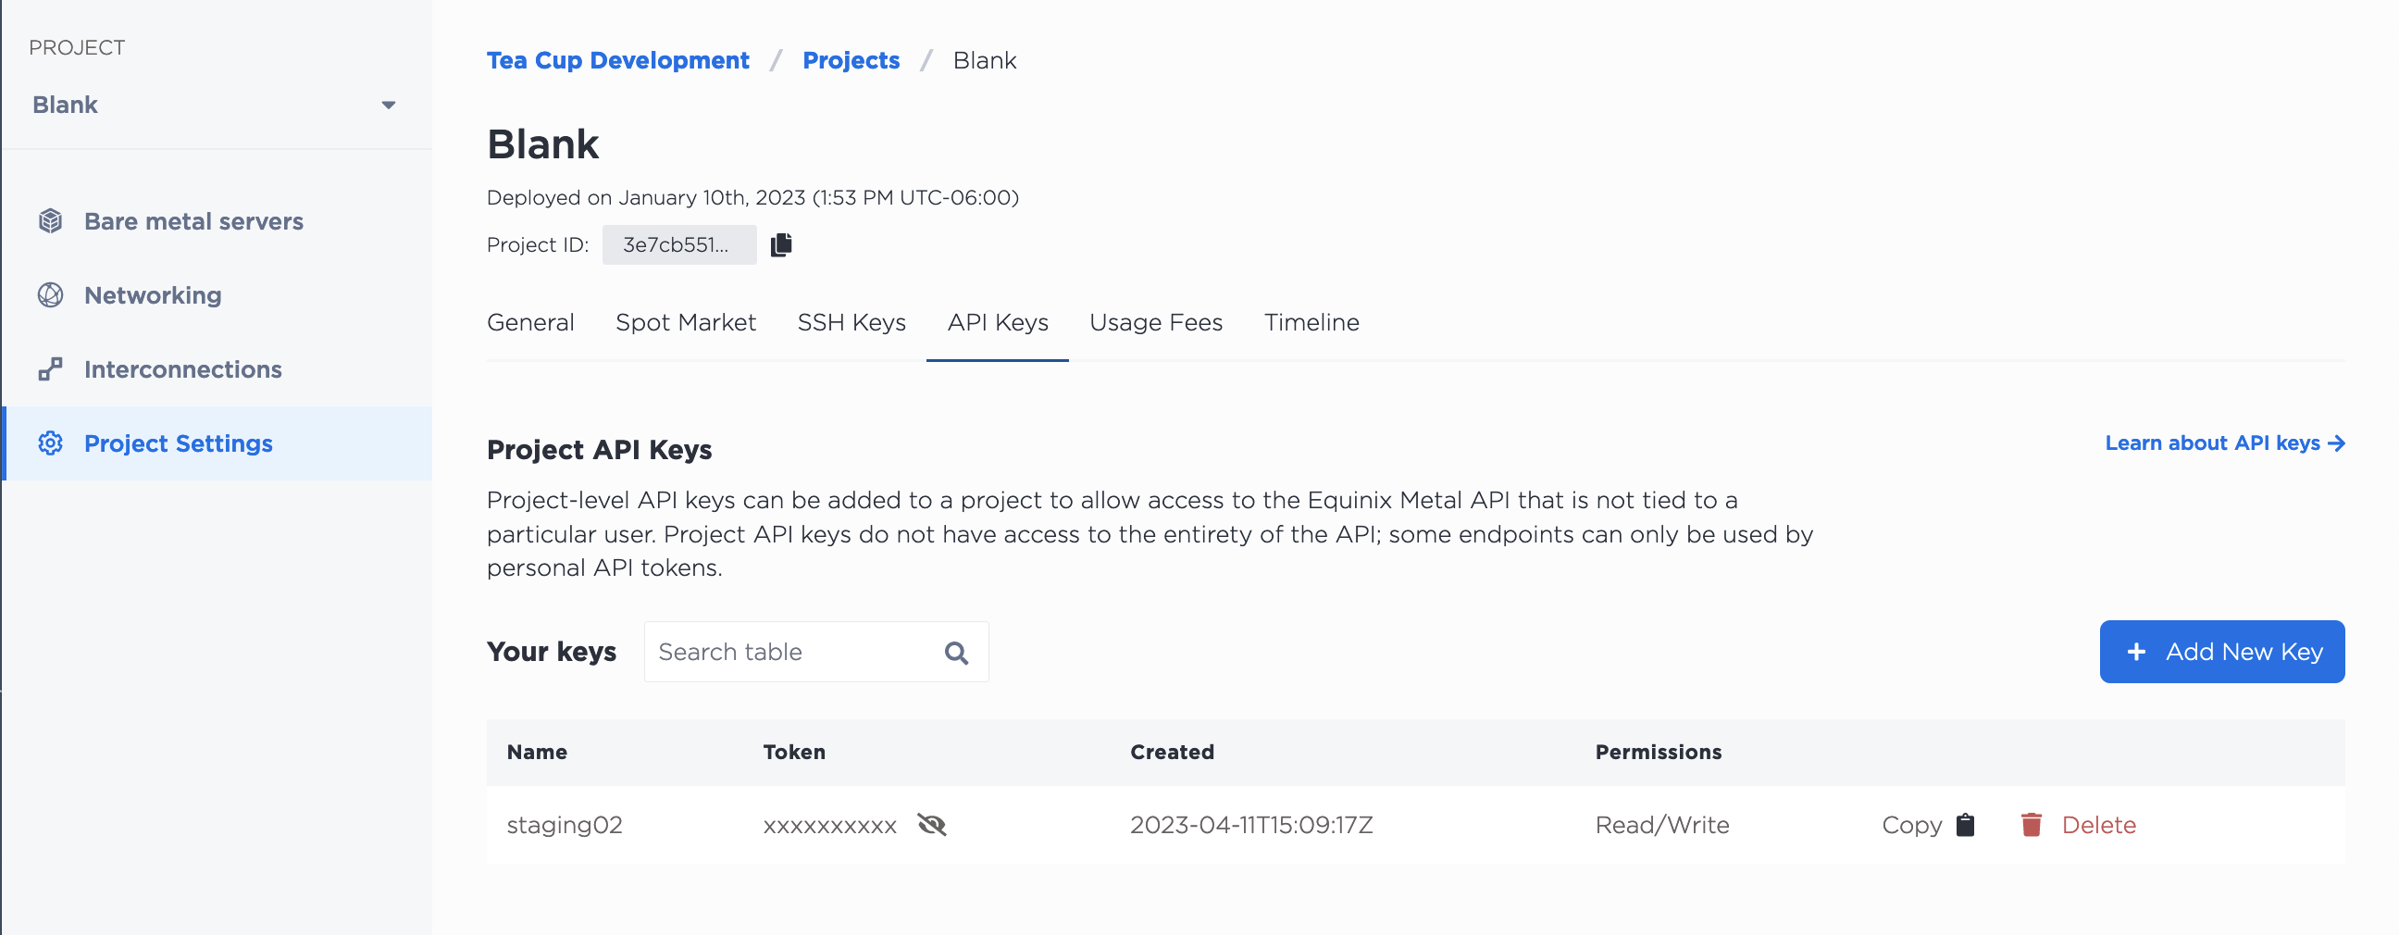Select the Project Settings sidebar item
2399x935 pixels.
(x=216, y=443)
